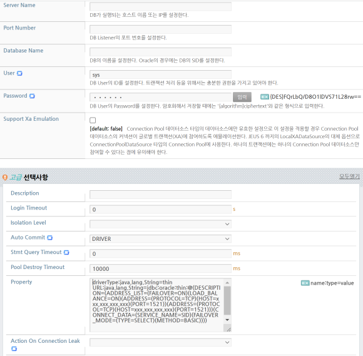This screenshot has width=363, height=356.
Task: Click the Property textarea scroll up arrow
Action: (227, 283)
